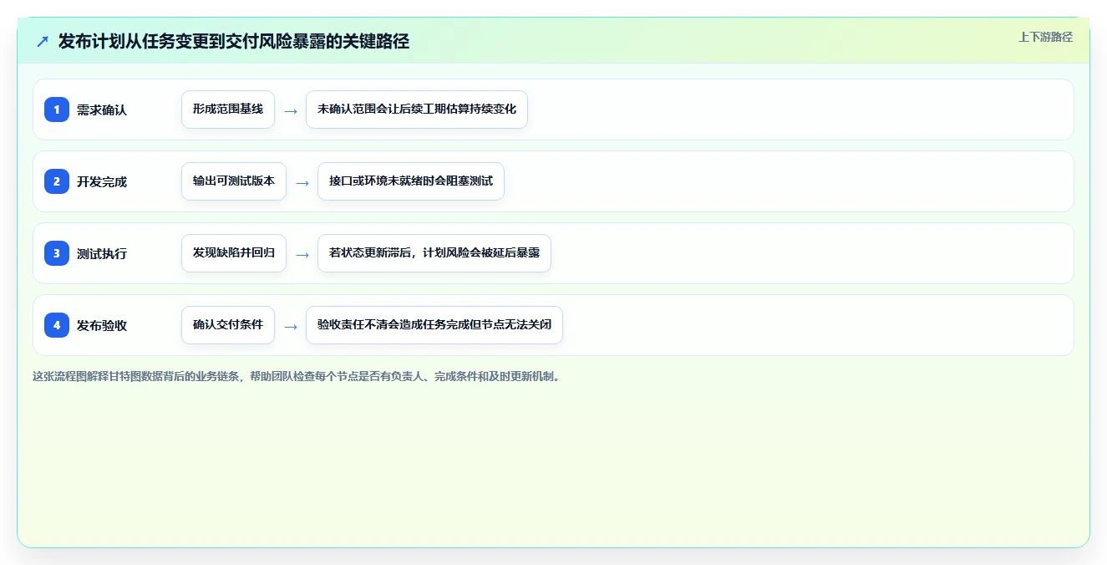This screenshot has height=565, width=1107.
Task: Click the step 1 number badge
Action: point(57,109)
